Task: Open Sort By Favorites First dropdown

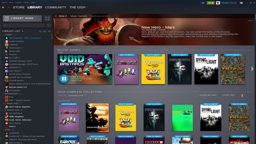Action: [77, 96]
